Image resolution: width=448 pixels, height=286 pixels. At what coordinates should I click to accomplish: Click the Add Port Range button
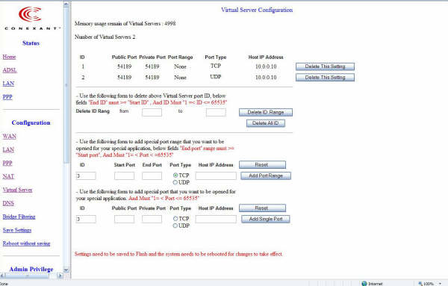266,175
